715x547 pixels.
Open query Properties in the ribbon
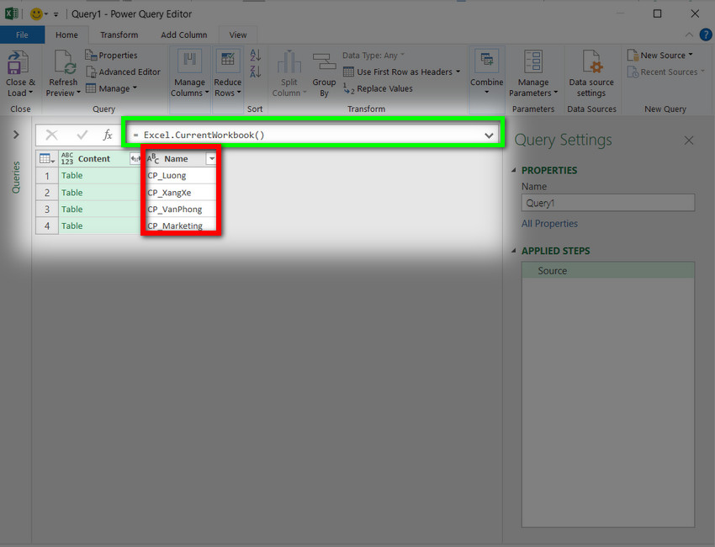[111, 56]
